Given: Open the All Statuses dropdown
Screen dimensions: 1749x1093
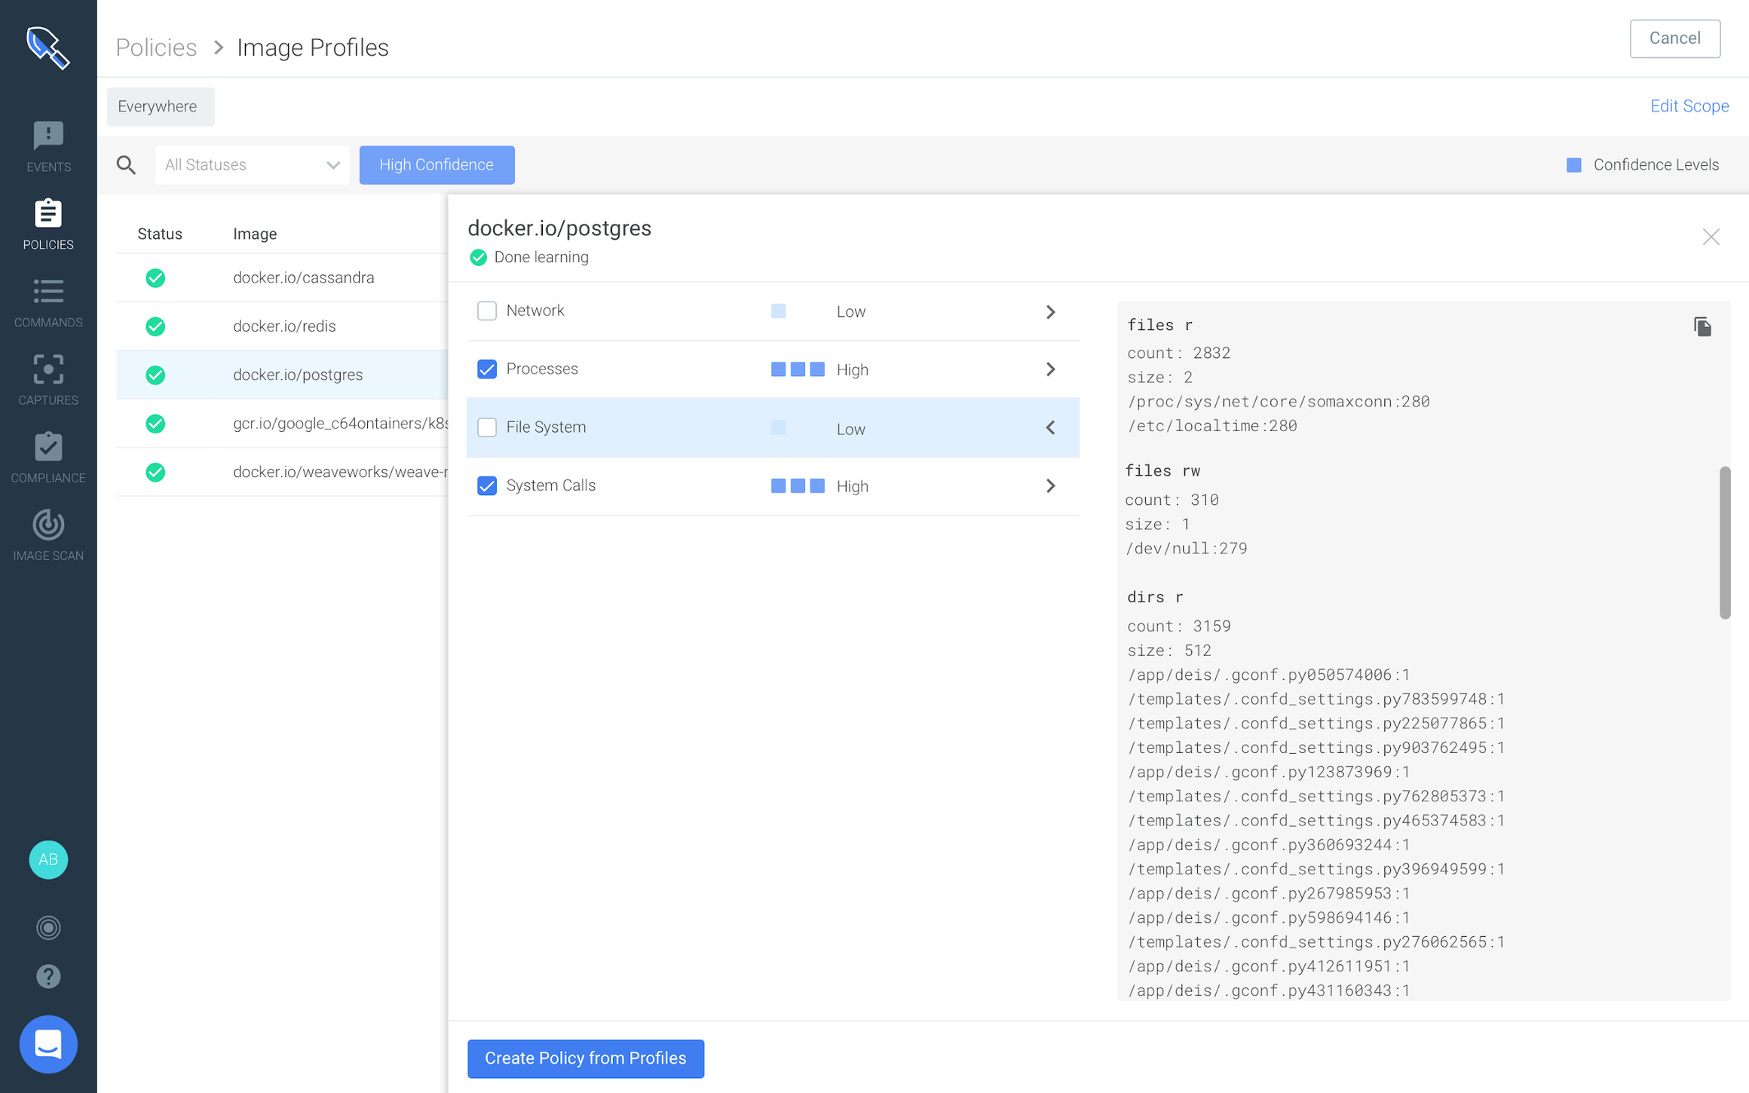Looking at the screenshot, I should pos(252,164).
